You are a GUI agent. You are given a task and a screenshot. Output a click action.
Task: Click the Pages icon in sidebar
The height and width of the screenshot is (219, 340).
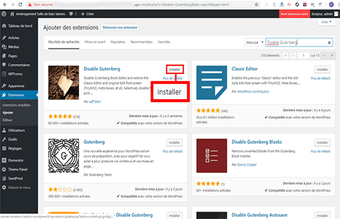tap(4, 56)
